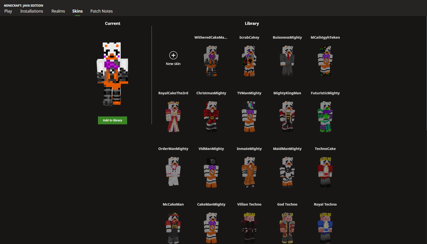This screenshot has height=244, width=427.
Task: Pick the Royal Techno skin thumbnail
Action: (x=325, y=228)
